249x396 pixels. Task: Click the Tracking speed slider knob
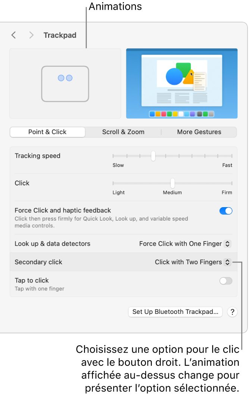click(153, 156)
